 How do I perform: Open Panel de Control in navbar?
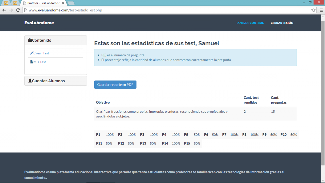(x=249, y=23)
